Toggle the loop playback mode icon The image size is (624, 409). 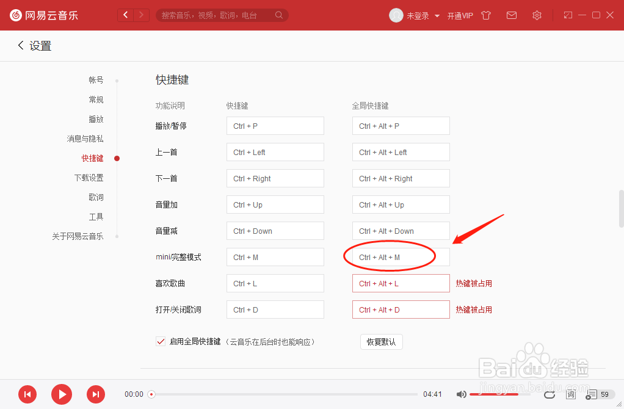coord(549,394)
